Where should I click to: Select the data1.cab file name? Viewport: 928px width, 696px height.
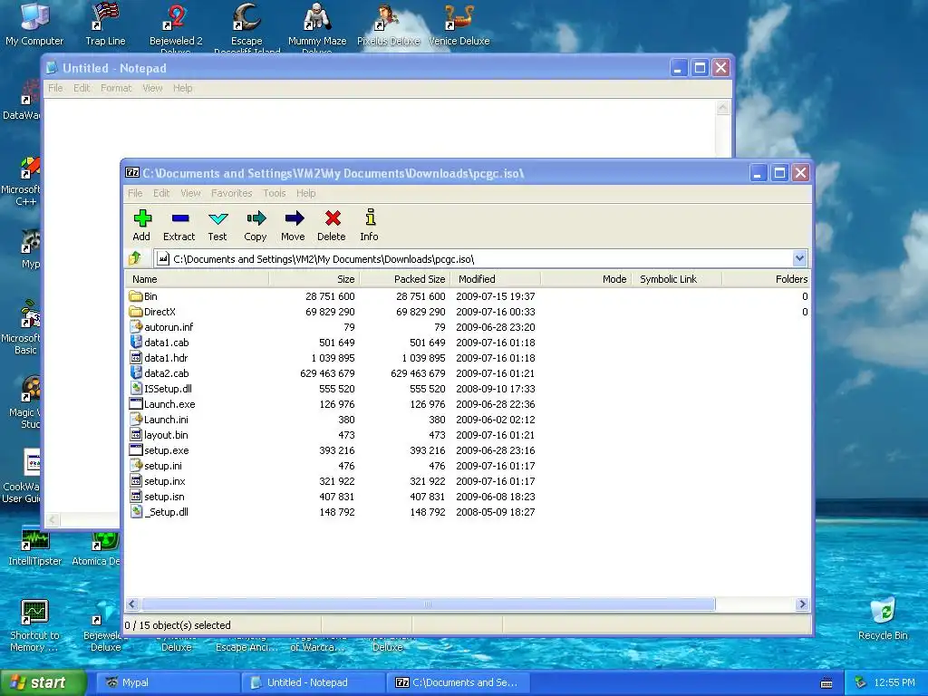(x=167, y=342)
